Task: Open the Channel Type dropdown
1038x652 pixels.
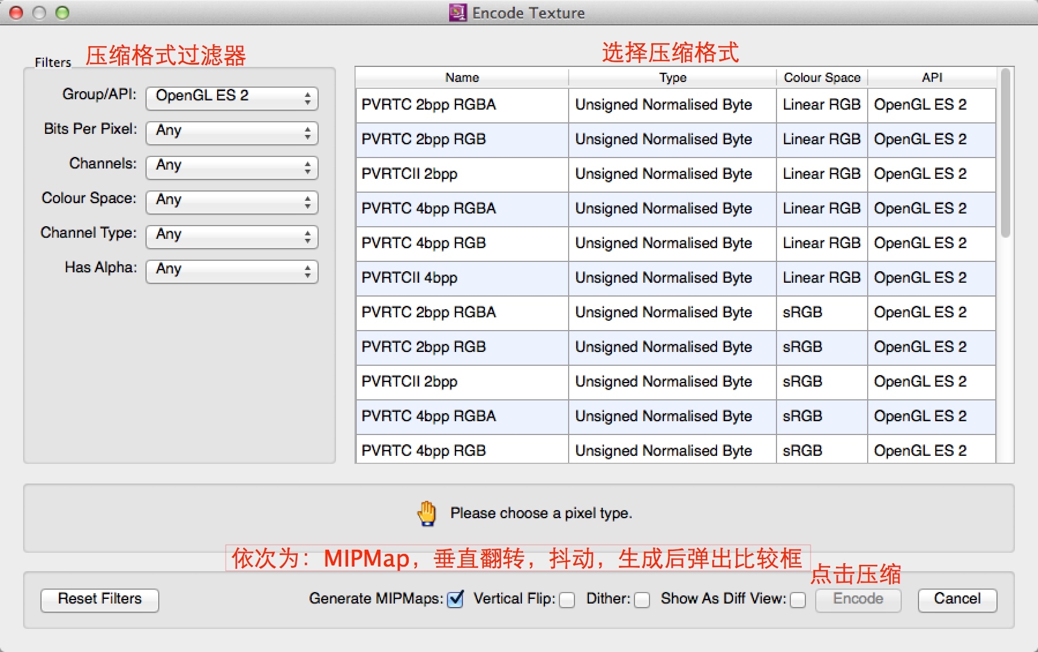Action: coord(231,236)
